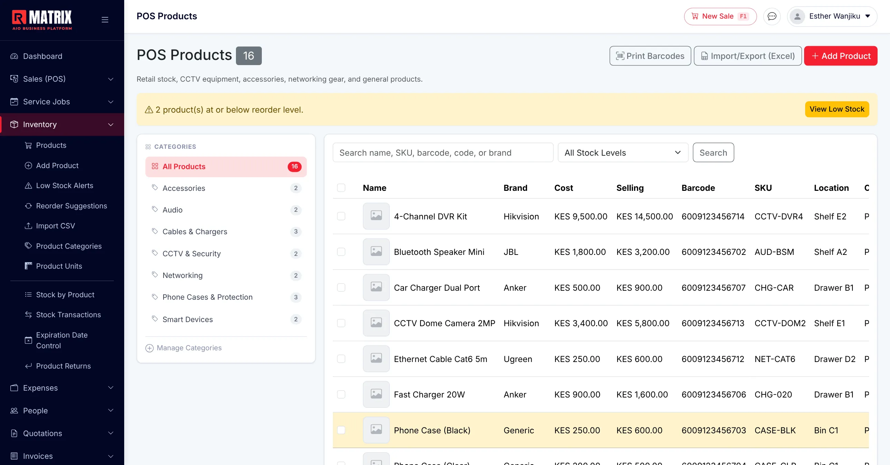
Task: Collapse the Inventory sidebar section
Action: pos(62,125)
